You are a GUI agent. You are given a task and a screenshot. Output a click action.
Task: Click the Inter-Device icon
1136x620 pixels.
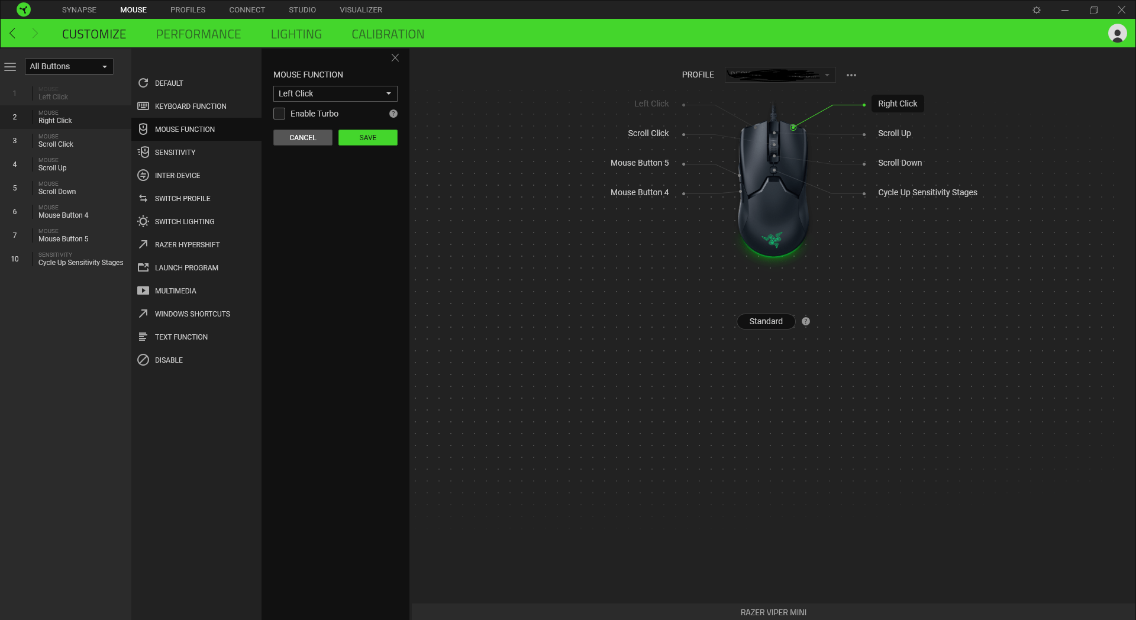tap(143, 175)
